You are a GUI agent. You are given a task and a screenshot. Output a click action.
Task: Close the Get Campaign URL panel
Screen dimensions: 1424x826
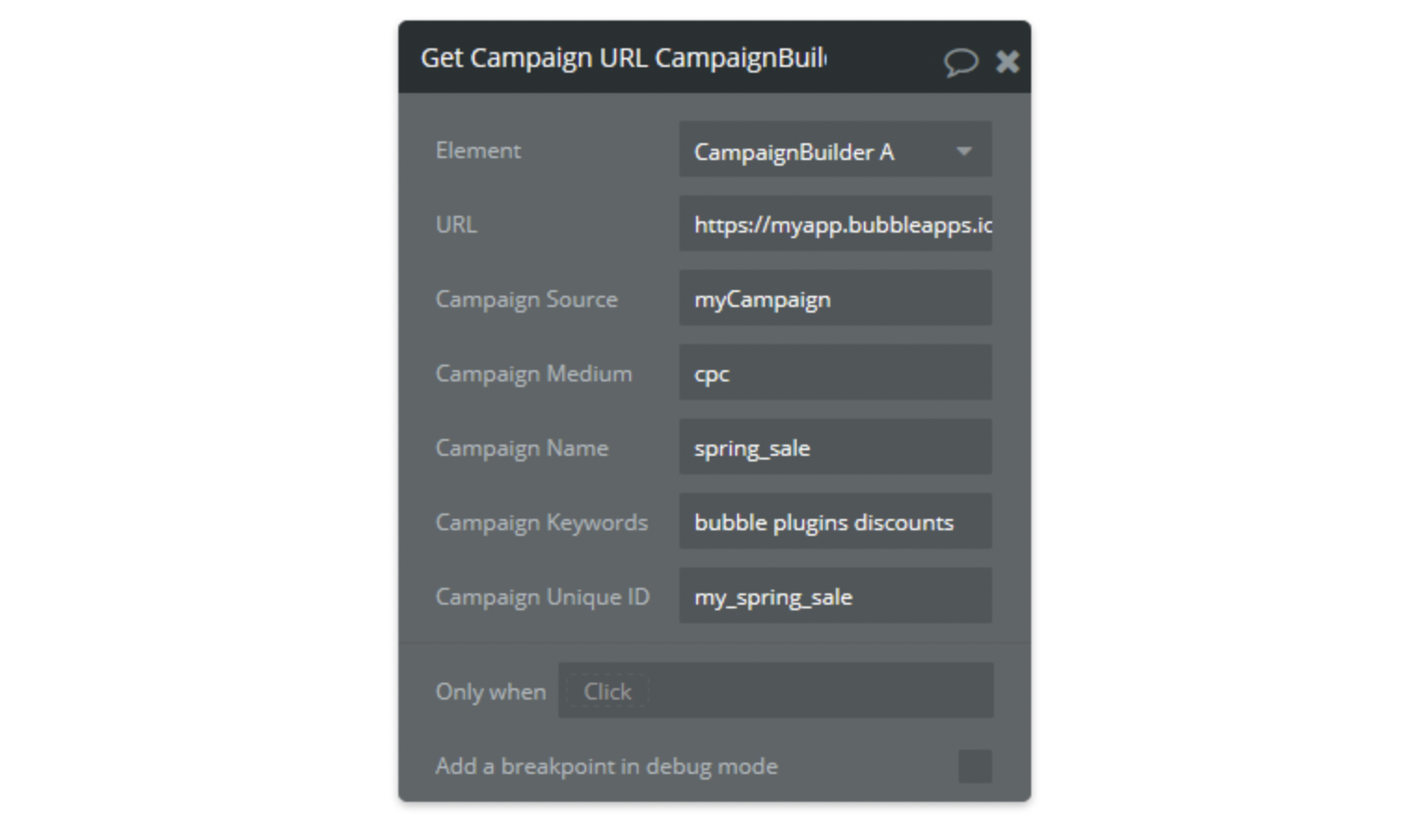pyautogui.click(x=1007, y=62)
